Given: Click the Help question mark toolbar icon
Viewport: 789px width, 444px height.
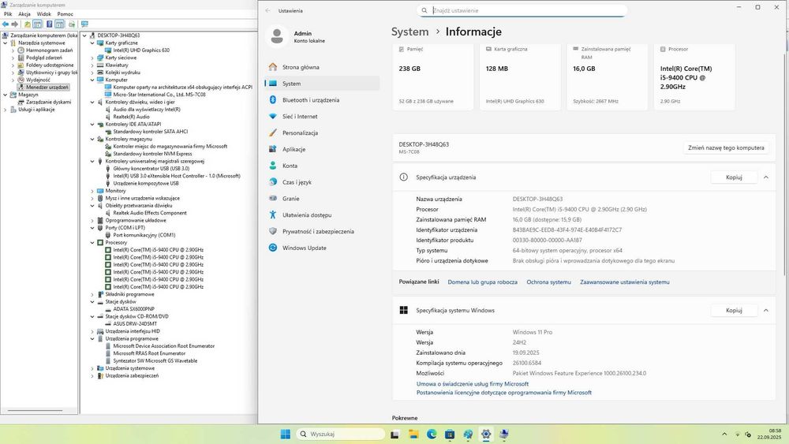Looking at the screenshot, I should [x=49, y=24].
